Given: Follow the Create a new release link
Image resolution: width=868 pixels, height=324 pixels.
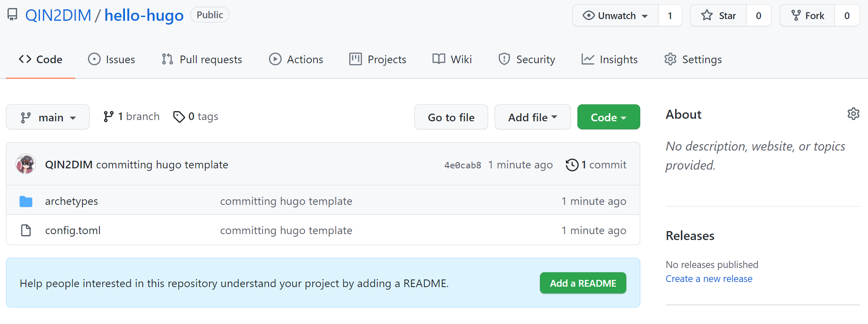Looking at the screenshot, I should tap(709, 279).
